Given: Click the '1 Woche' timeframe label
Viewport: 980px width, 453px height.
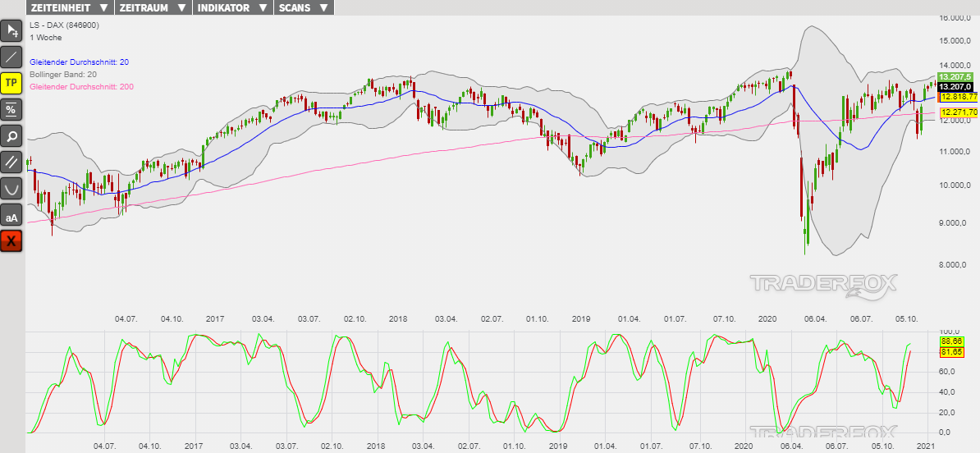Looking at the screenshot, I should pyautogui.click(x=45, y=38).
